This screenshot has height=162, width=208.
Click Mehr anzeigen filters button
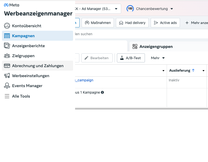(196, 23)
